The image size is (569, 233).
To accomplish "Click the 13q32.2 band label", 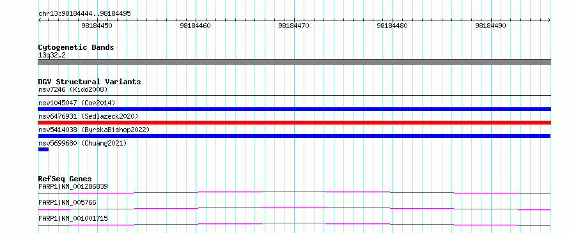I will 52,56.
